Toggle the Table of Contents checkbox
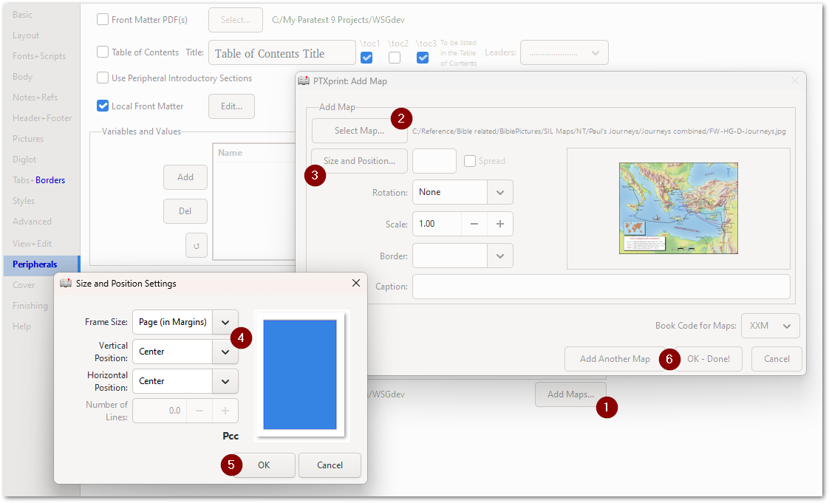Screen dimensions: 829x503 pos(103,52)
